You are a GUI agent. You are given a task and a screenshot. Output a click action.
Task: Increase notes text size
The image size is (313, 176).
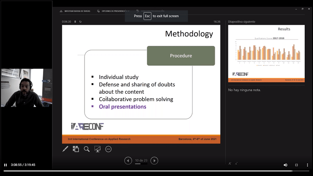click(x=230, y=163)
